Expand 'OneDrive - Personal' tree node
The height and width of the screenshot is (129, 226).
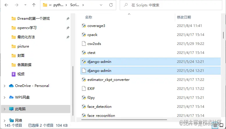pyautogui.click(x=5, y=86)
